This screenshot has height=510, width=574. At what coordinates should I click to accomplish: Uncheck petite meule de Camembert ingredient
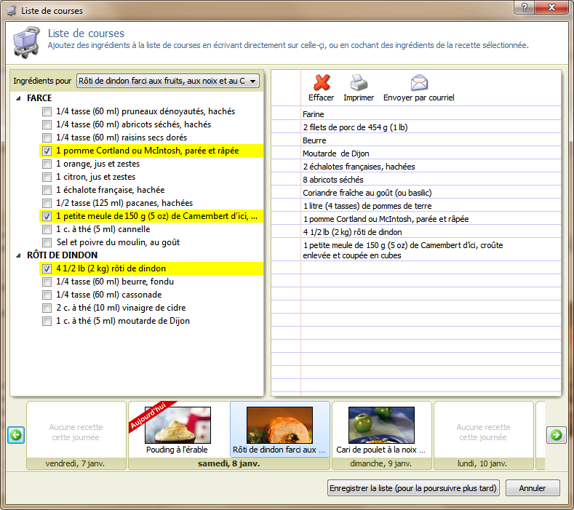(x=47, y=216)
